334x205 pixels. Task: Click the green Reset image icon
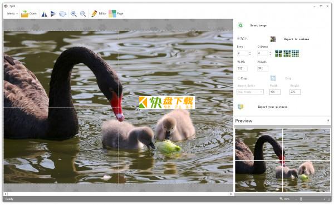[240, 26]
